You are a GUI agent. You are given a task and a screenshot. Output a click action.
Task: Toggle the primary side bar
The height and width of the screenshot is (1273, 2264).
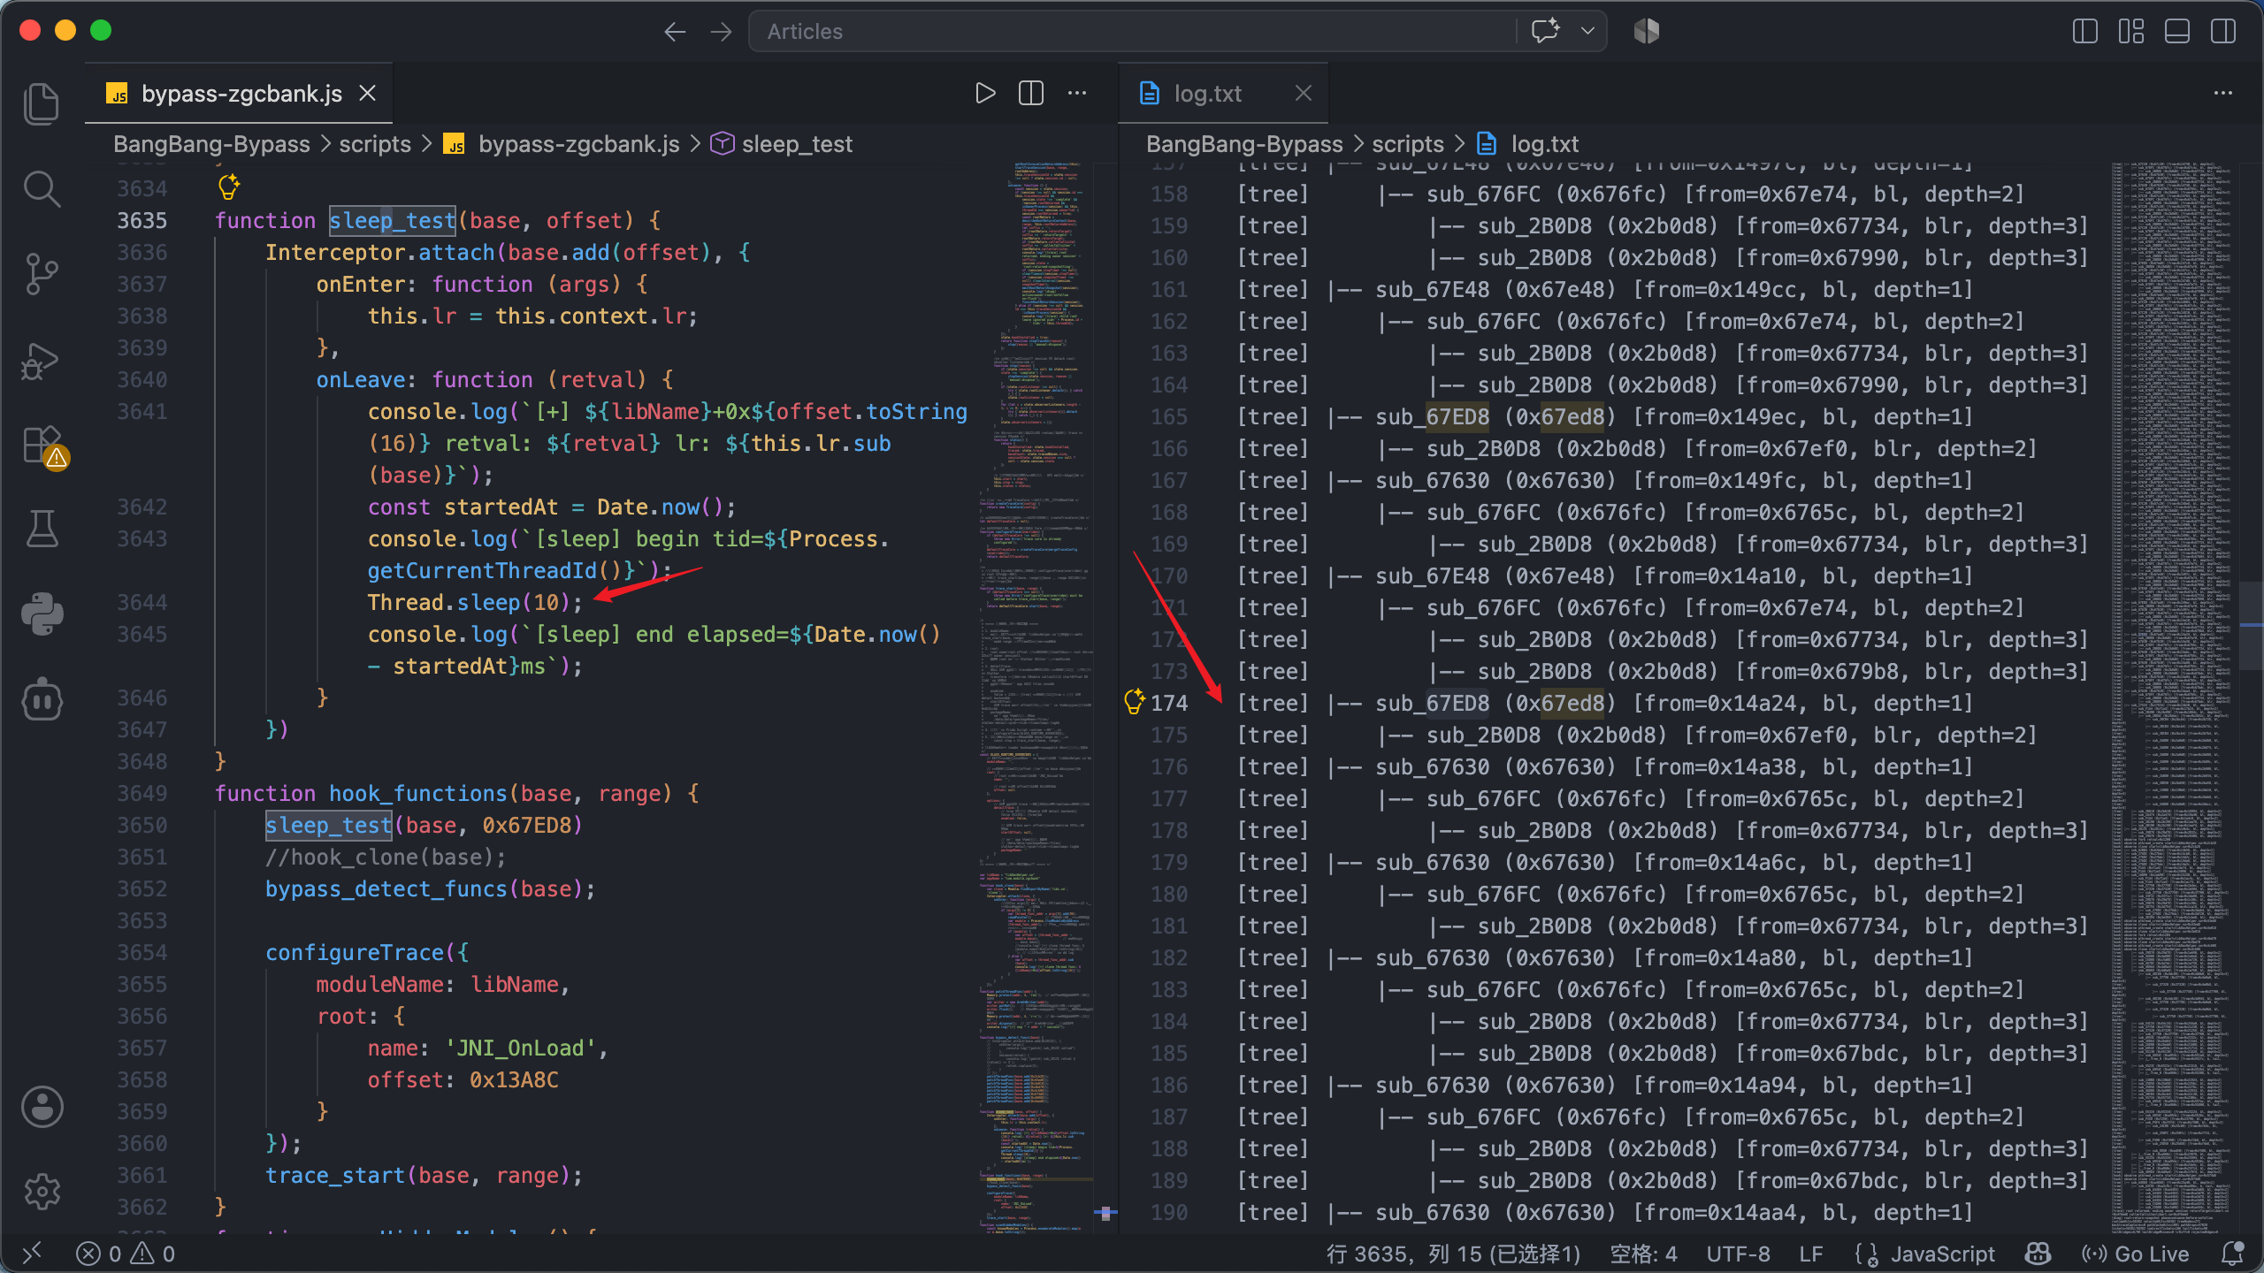[2084, 32]
